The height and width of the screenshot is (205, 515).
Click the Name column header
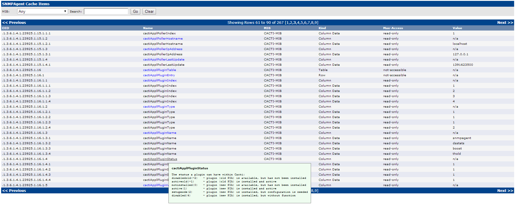(148, 28)
